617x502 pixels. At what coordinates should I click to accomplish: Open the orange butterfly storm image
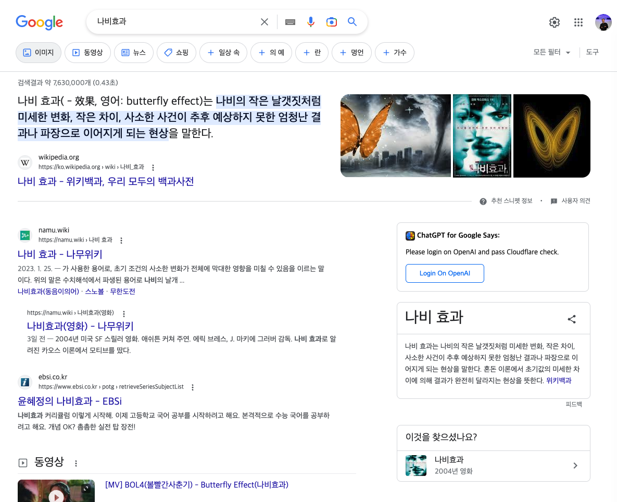tap(396, 136)
